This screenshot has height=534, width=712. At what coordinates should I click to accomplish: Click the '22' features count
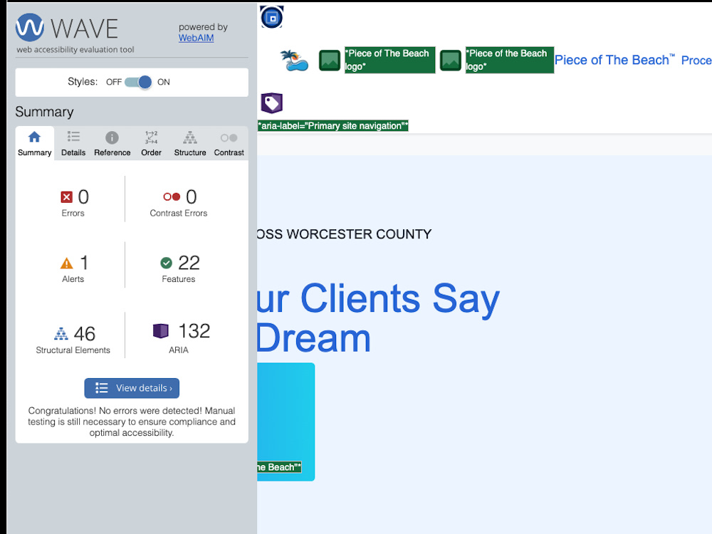click(189, 263)
